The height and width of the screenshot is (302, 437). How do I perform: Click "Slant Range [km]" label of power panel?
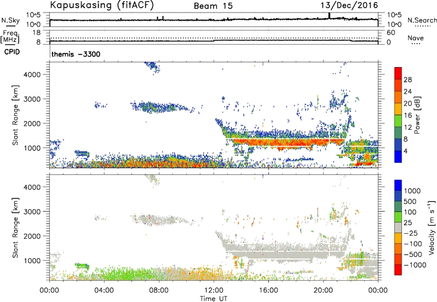(15, 115)
